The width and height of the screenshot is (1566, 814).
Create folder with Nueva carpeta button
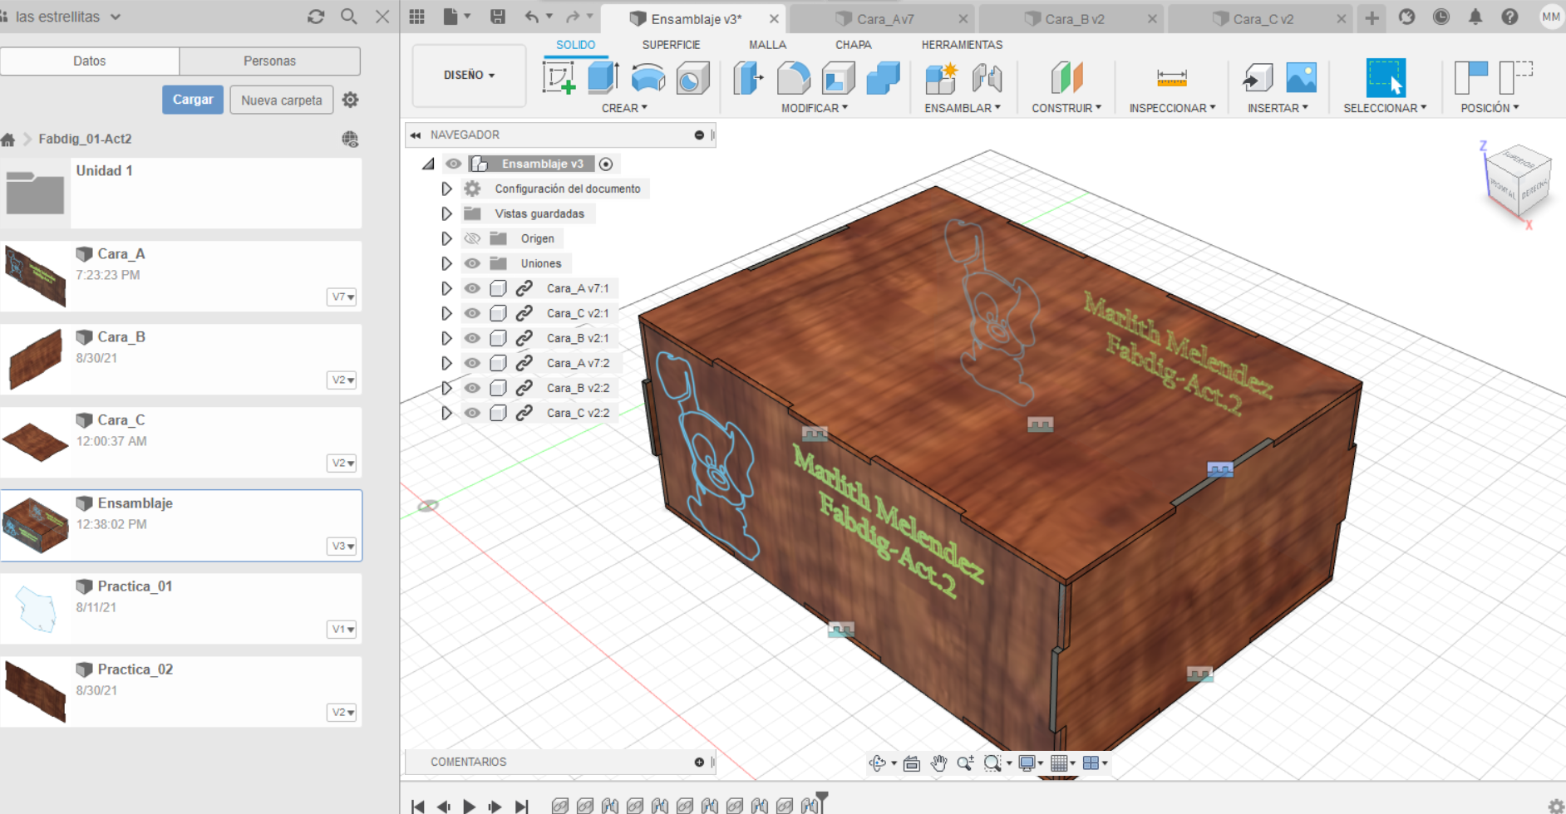(282, 100)
